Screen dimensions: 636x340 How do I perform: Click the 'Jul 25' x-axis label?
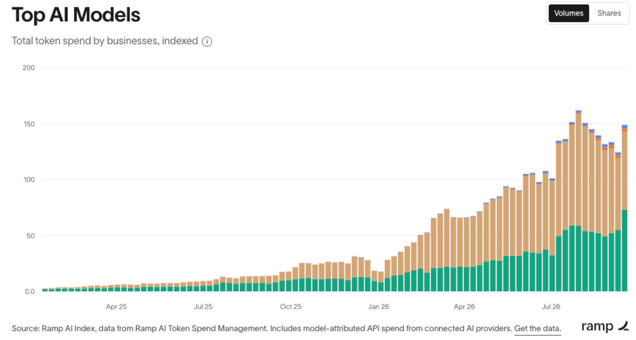(203, 307)
